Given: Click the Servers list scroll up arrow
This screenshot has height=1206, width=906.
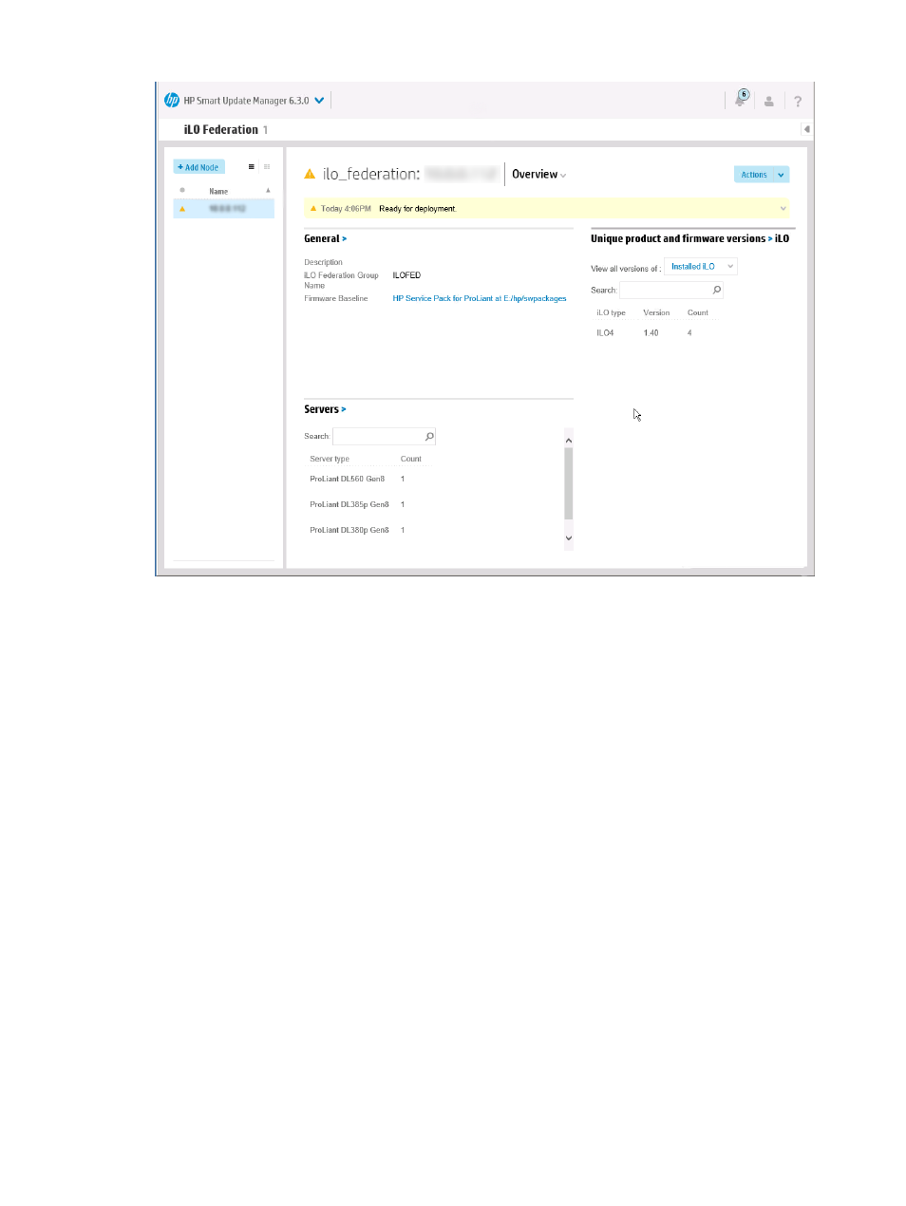Looking at the screenshot, I should 569,441.
